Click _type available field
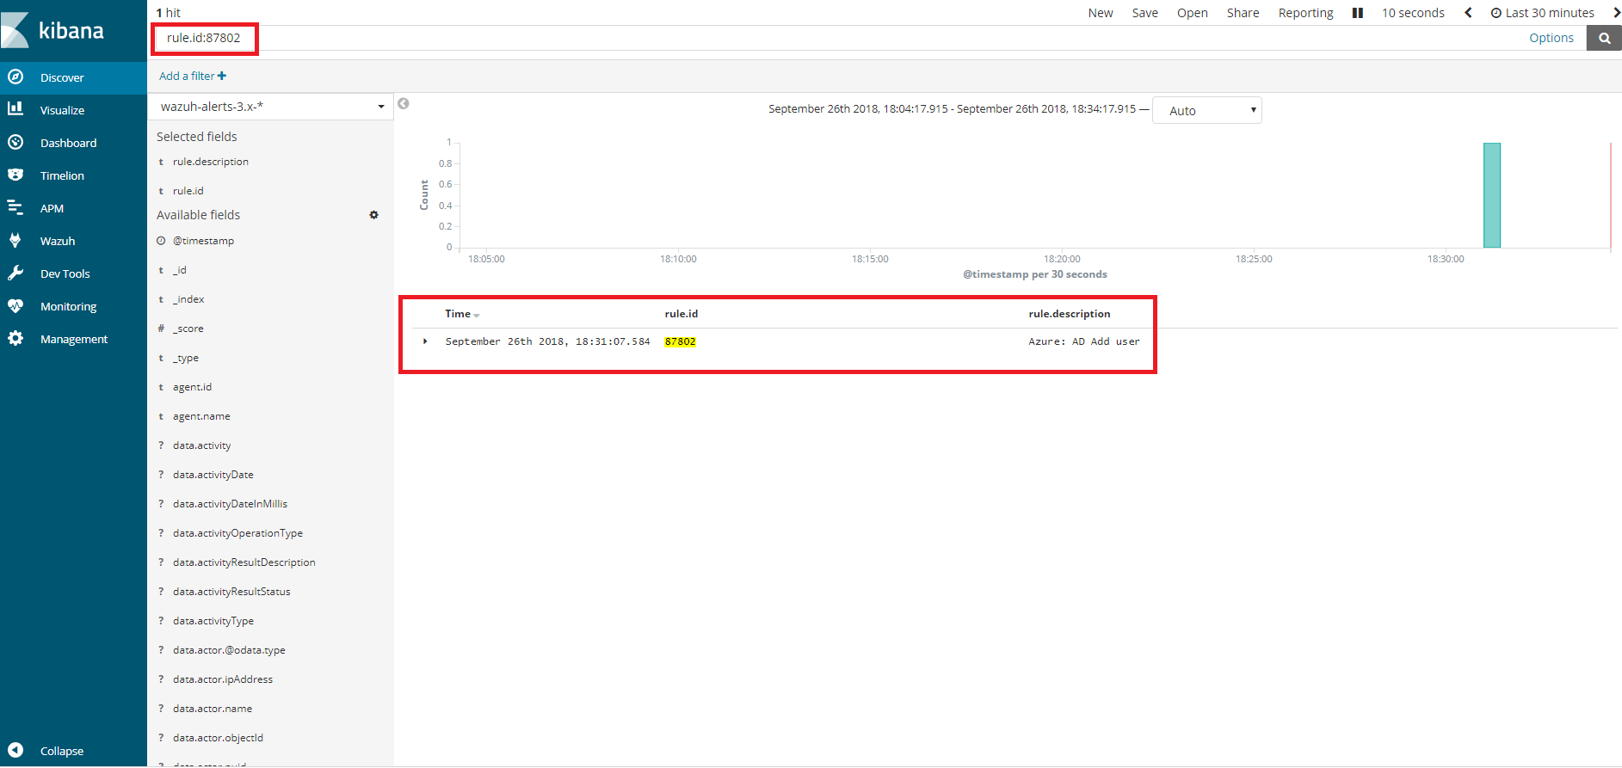Image resolution: width=1622 pixels, height=768 pixels. point(186,358)
